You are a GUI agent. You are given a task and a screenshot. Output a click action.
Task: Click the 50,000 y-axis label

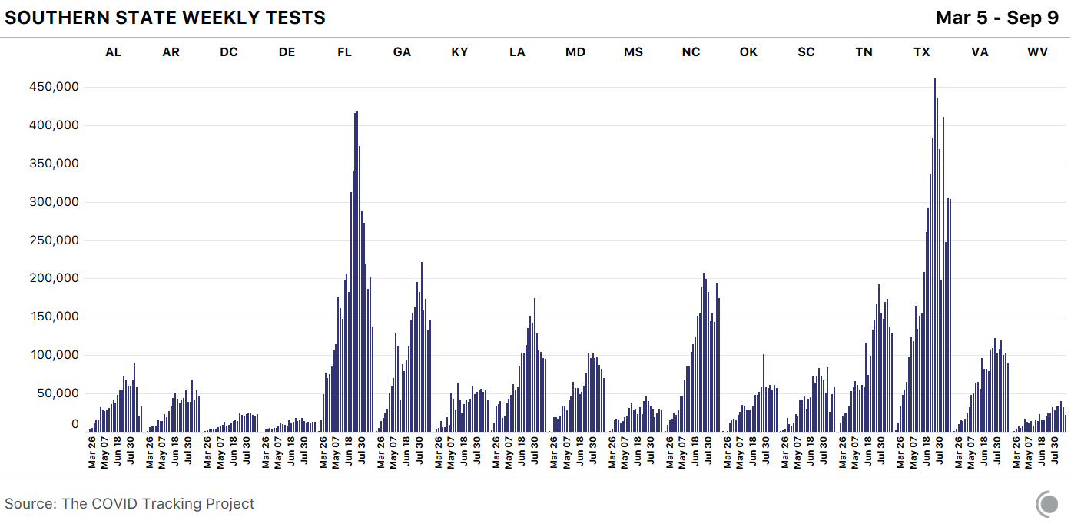pyautogui.click(x=58, y=393)
